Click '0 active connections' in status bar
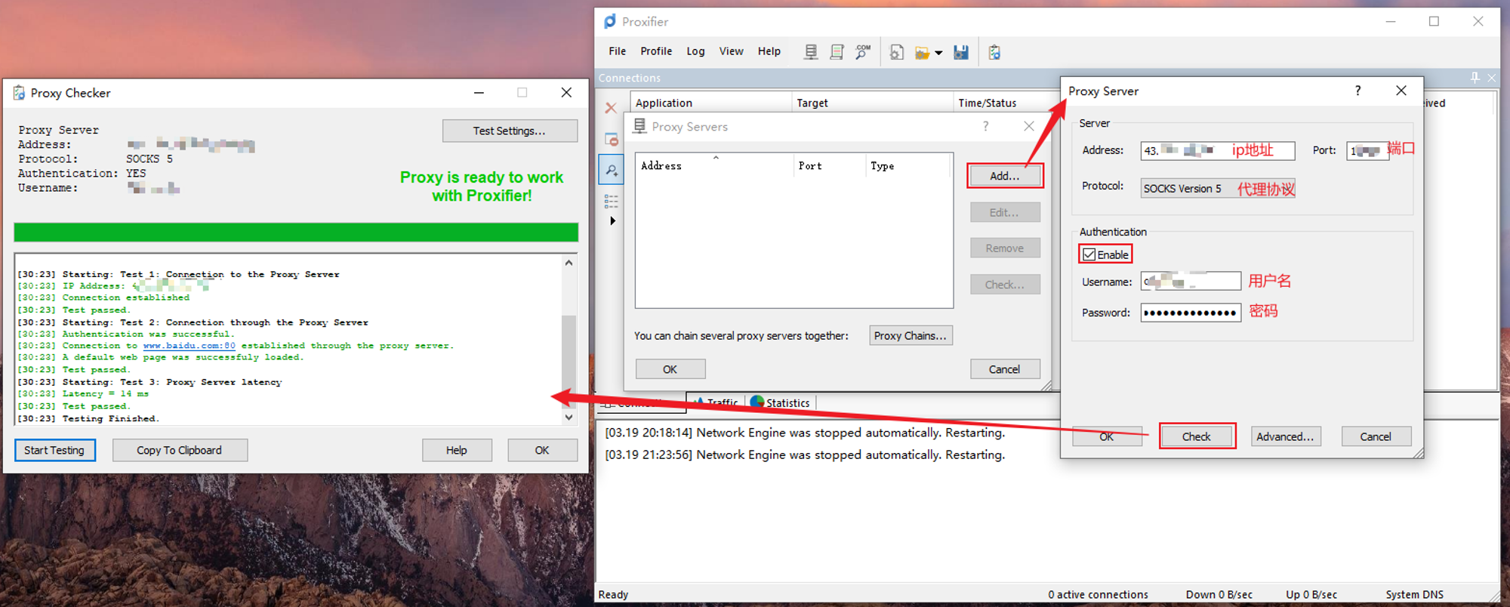The image size is (1510, 607). pos(1098,594)
